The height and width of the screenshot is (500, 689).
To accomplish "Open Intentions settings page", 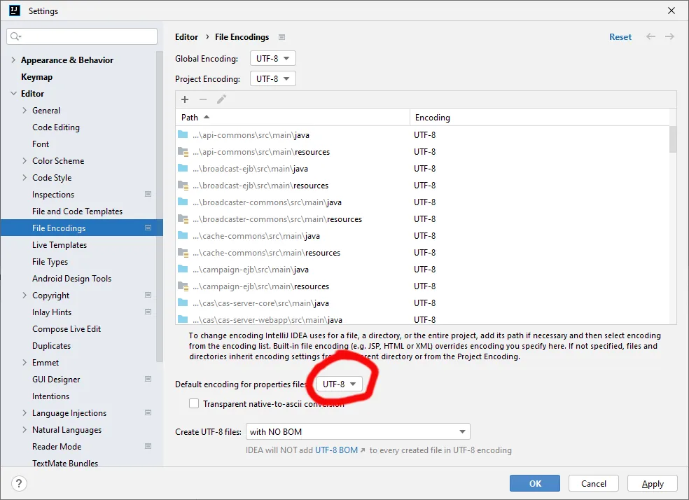I will (x=50, y=396).
